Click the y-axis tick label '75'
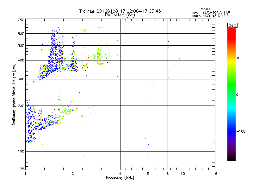Screen dimensions: 253x189 click(22, 169)
